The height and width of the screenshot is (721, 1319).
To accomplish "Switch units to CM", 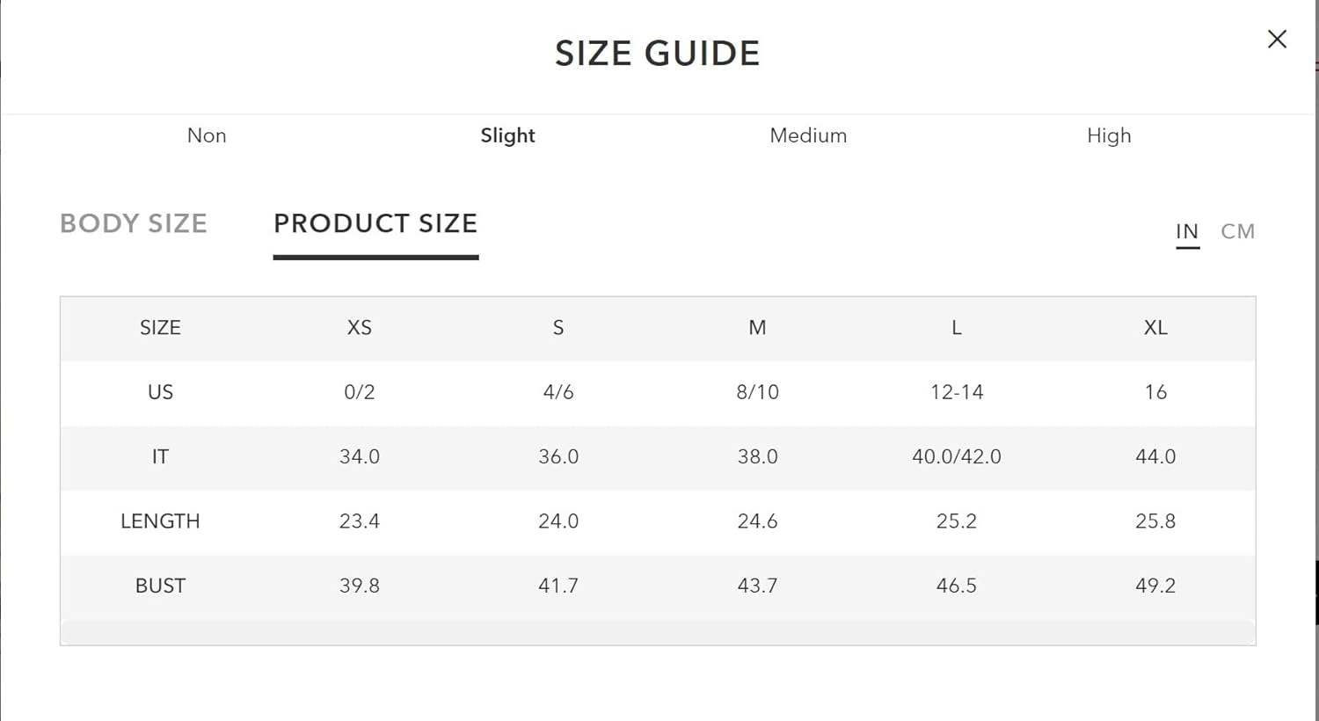I will point(1237,231).
